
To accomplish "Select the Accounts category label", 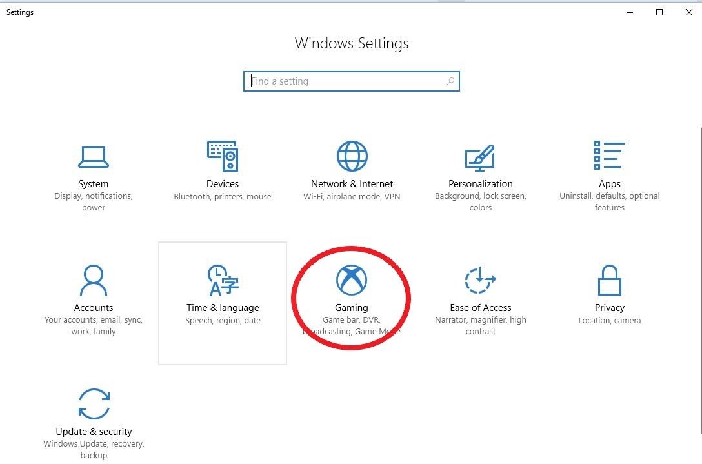I will click(x=93, y=308).
